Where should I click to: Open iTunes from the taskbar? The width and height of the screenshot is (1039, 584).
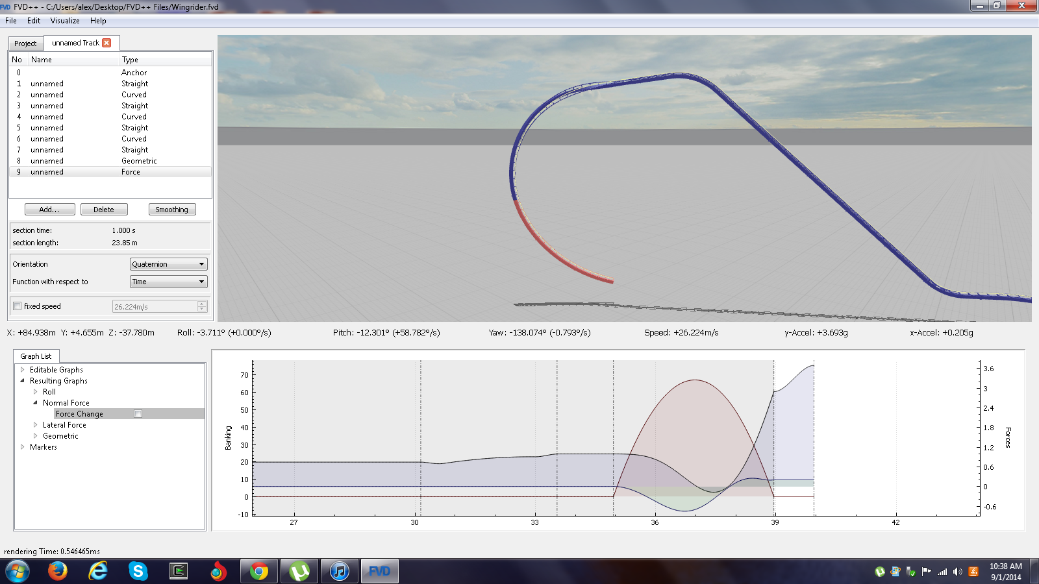(339, 571)
